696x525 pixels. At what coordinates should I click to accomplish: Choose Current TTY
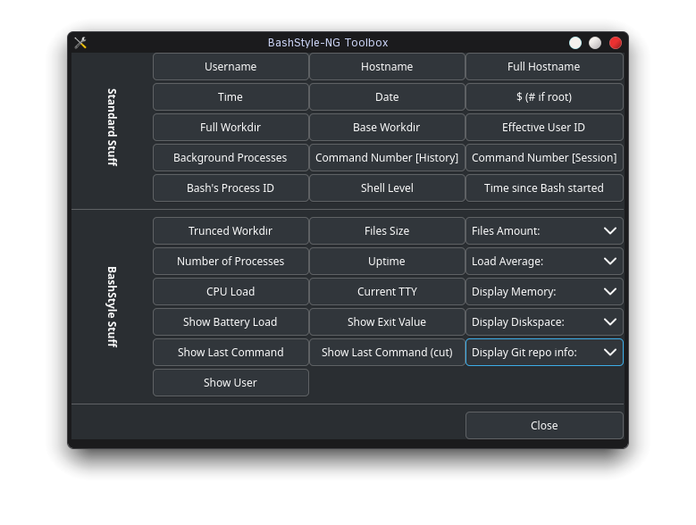tap(387, 291)
